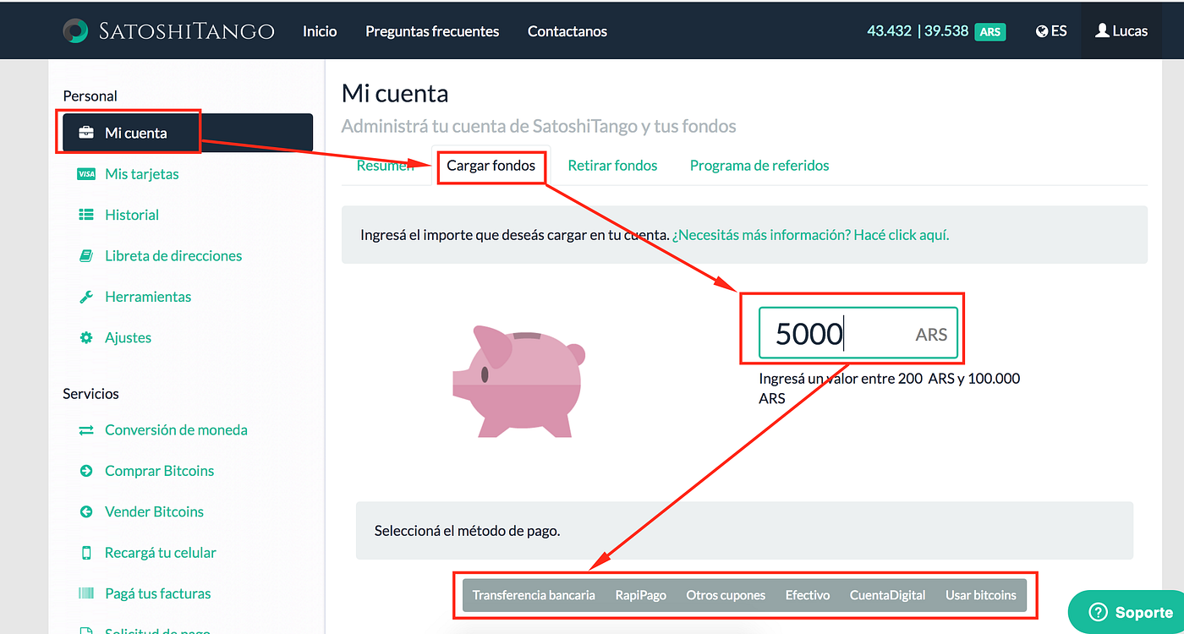Click the wrench icon beside Herramientas
1184x634 pixels.
coord(86,297)
